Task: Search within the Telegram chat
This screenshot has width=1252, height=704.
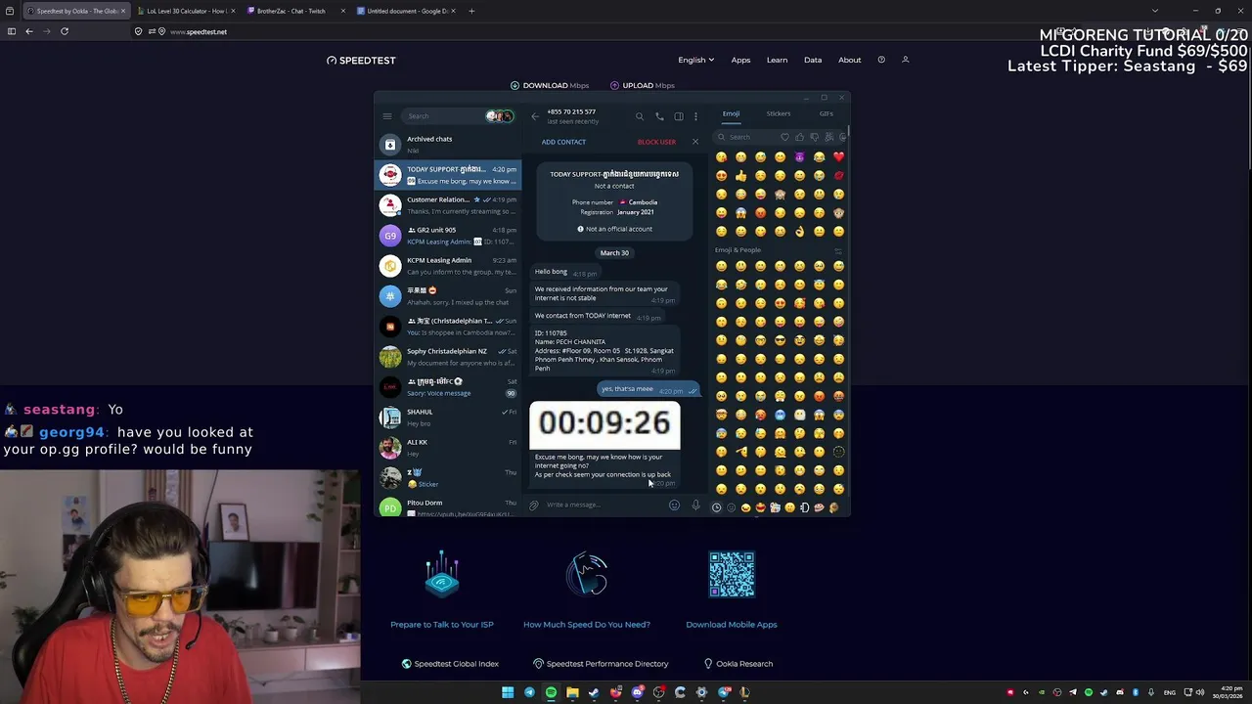Action: point(640,116)
